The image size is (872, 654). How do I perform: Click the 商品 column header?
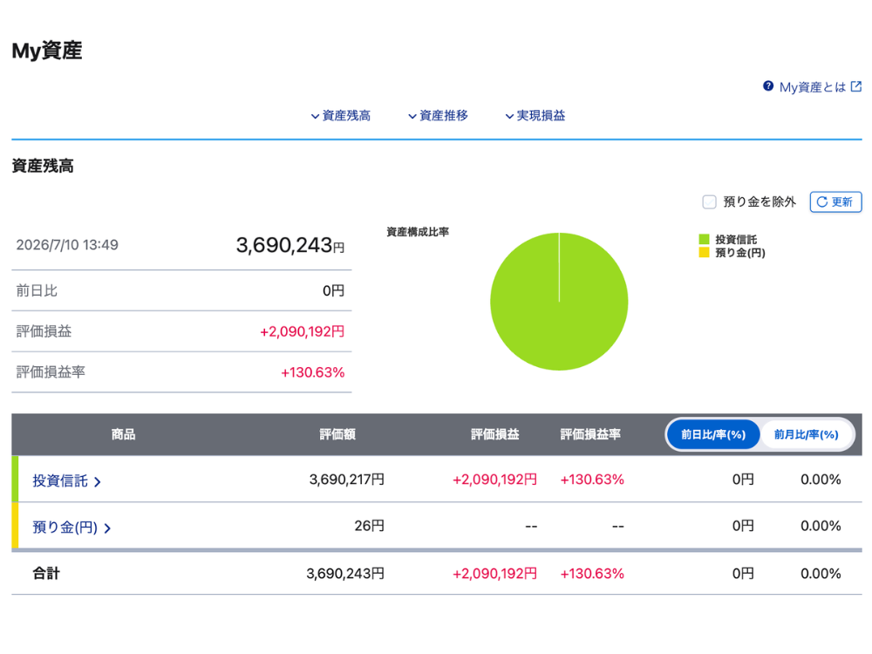(123, 434)
